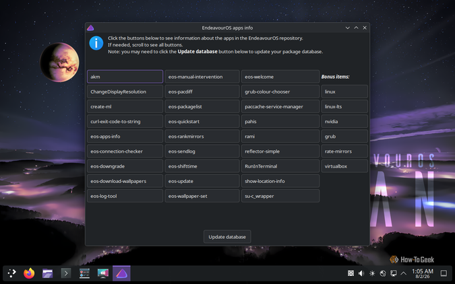Show info for rate-mirrors

point(344,151)
